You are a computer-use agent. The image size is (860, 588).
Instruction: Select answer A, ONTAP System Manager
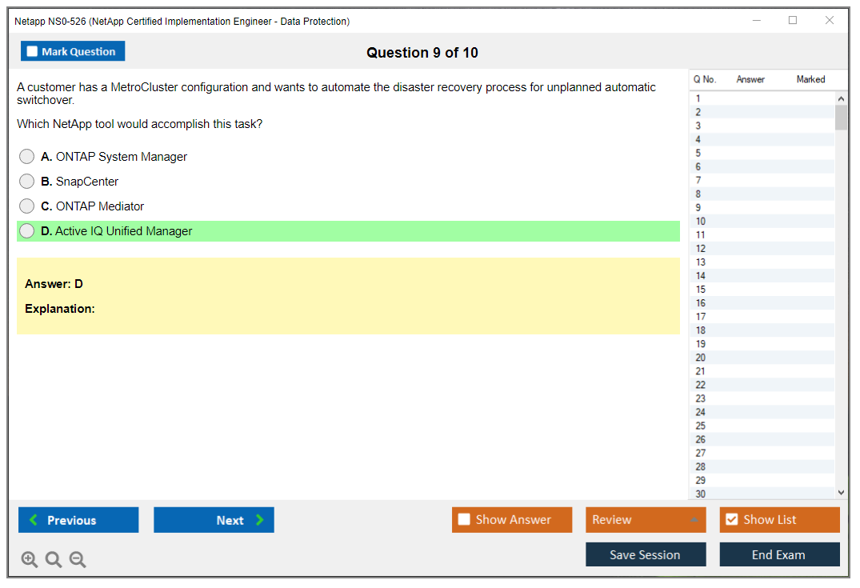pos(27,157)
